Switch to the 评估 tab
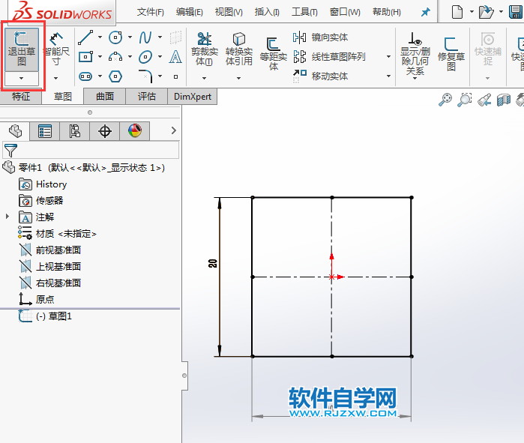The height and width of the screenshot is (443, 524). [x=147, y=97]
